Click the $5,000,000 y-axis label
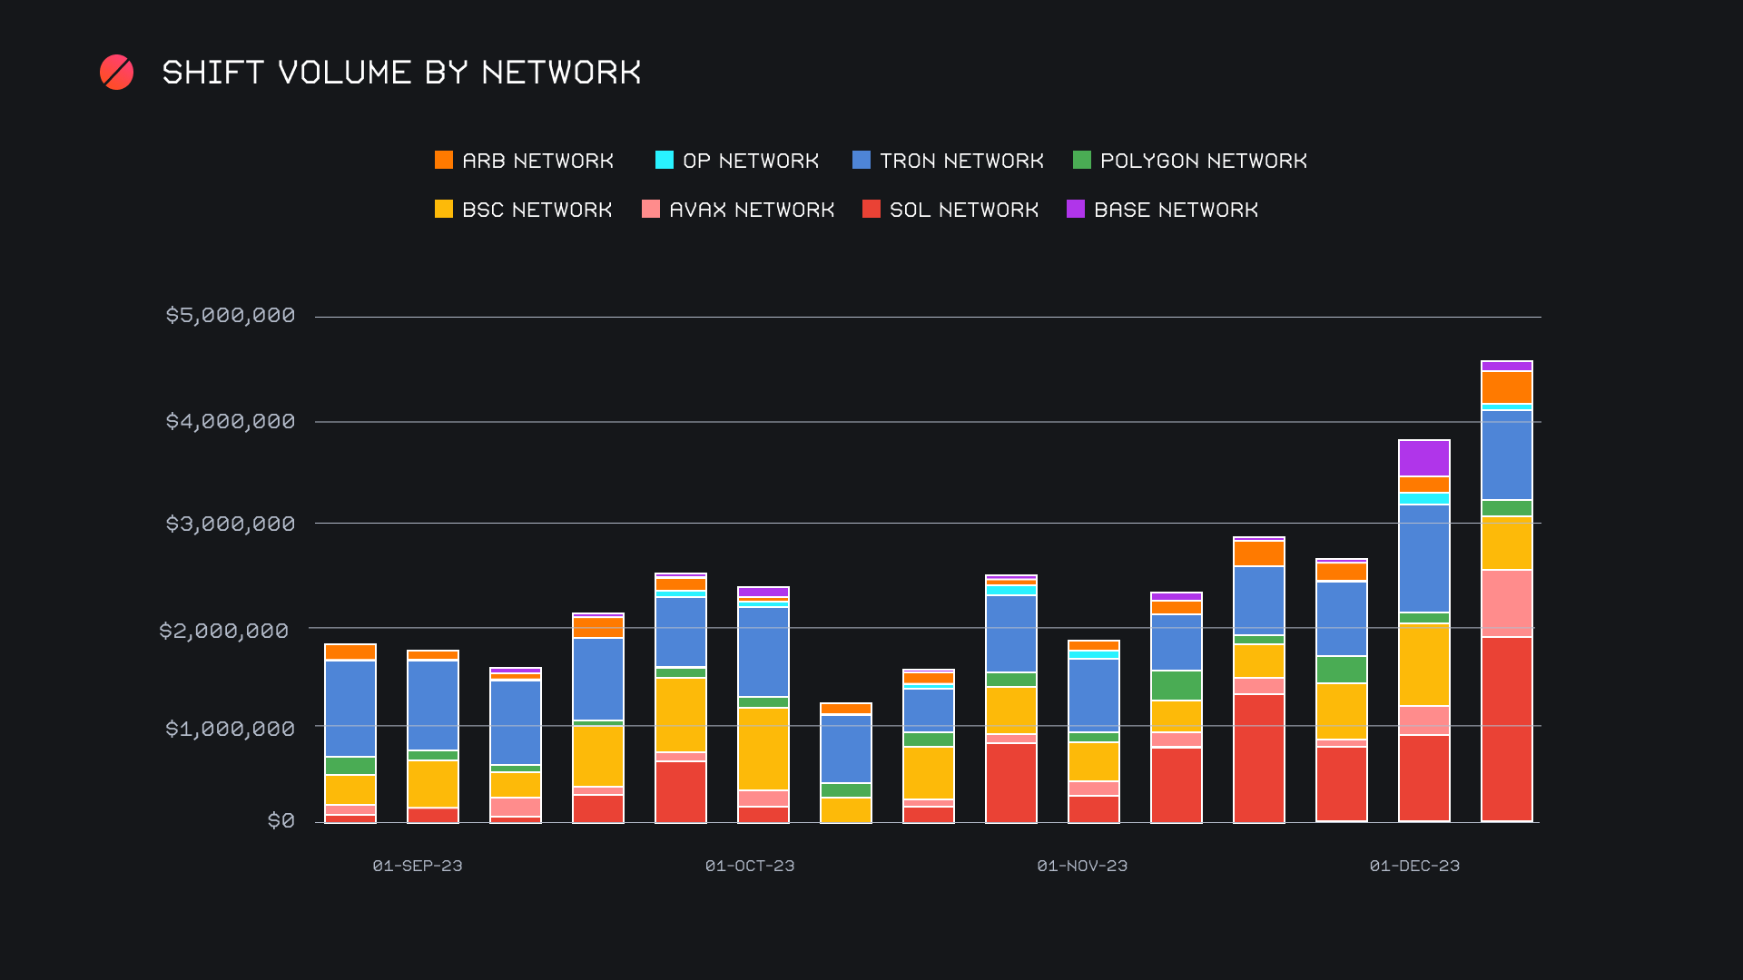Image resolution: width=1743 pixels, height=980 pixels. 231,315
